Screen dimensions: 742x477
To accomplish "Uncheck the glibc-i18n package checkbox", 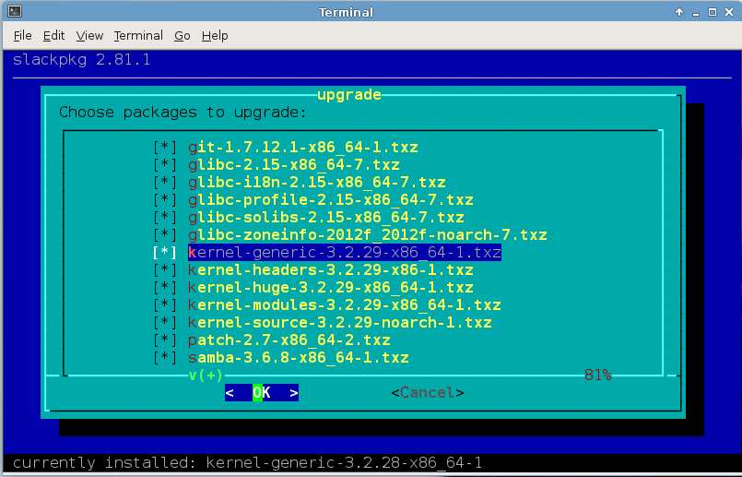I will [x=165, y=182].
